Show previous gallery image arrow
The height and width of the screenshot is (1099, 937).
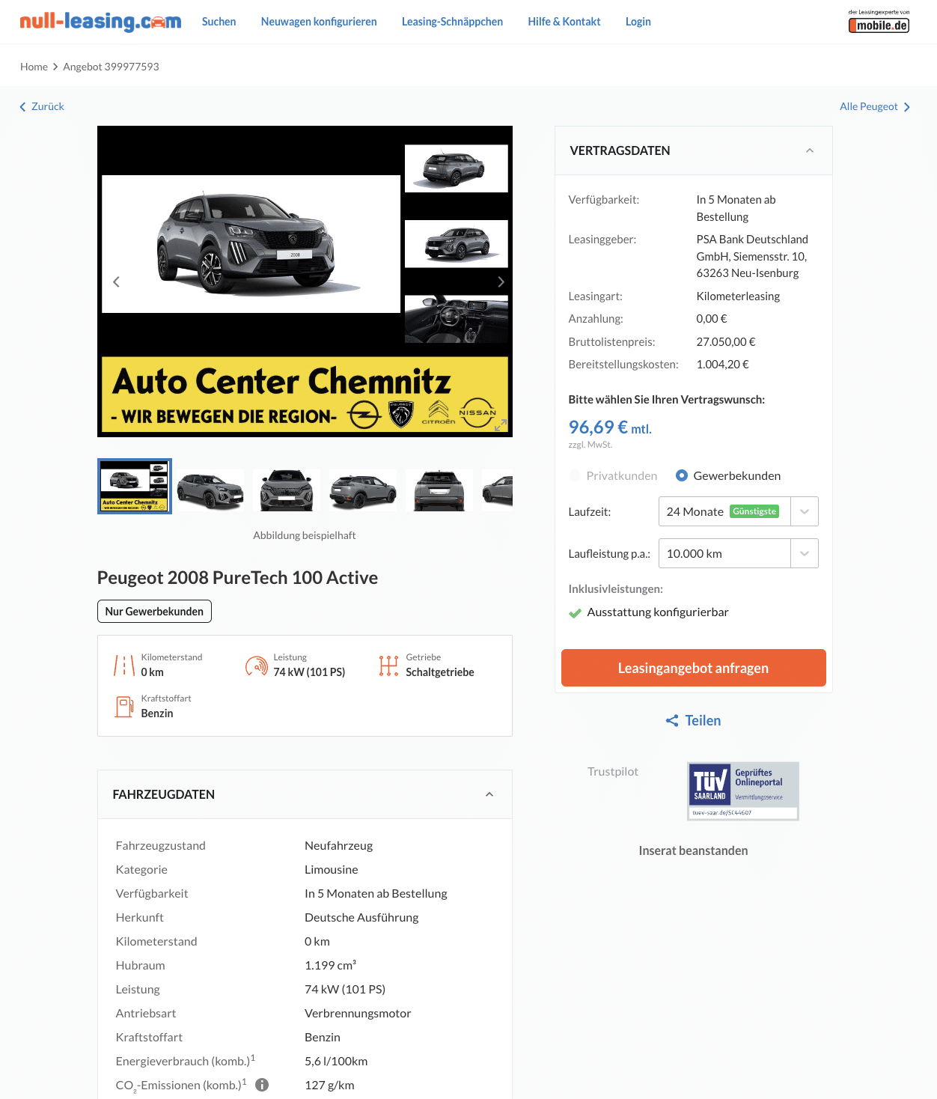tap(116, 281)
